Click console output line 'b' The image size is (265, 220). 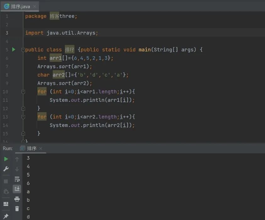[x=28, y=200]
